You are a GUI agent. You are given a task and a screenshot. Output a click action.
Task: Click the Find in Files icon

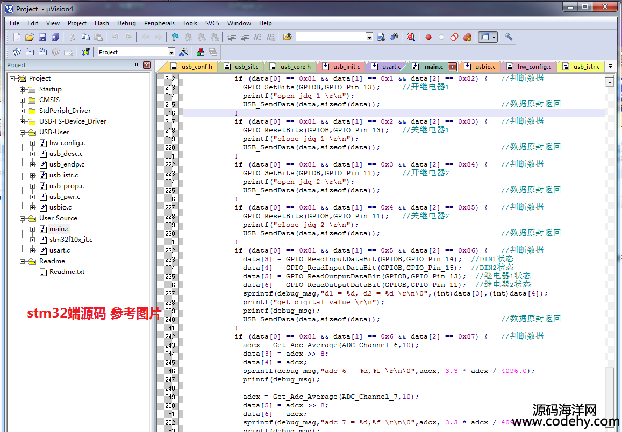coord(287,37)
